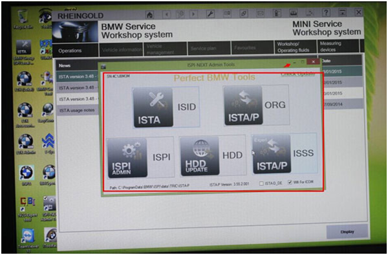Click the forward arrow in Rheingold toolbar
388x255 pixels.
[x=193, y=14]
